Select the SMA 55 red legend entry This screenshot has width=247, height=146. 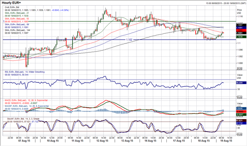pyautogui.click(x=17, y=19)
